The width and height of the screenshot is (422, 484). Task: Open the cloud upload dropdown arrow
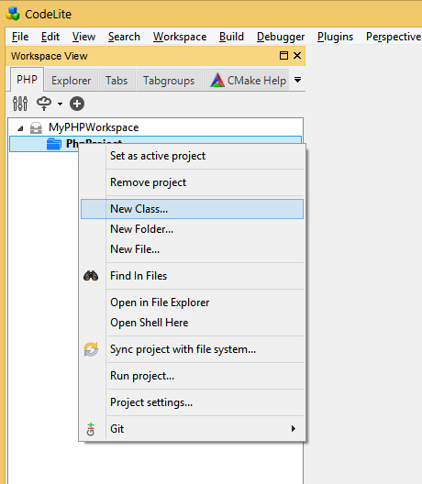[60, 104]
